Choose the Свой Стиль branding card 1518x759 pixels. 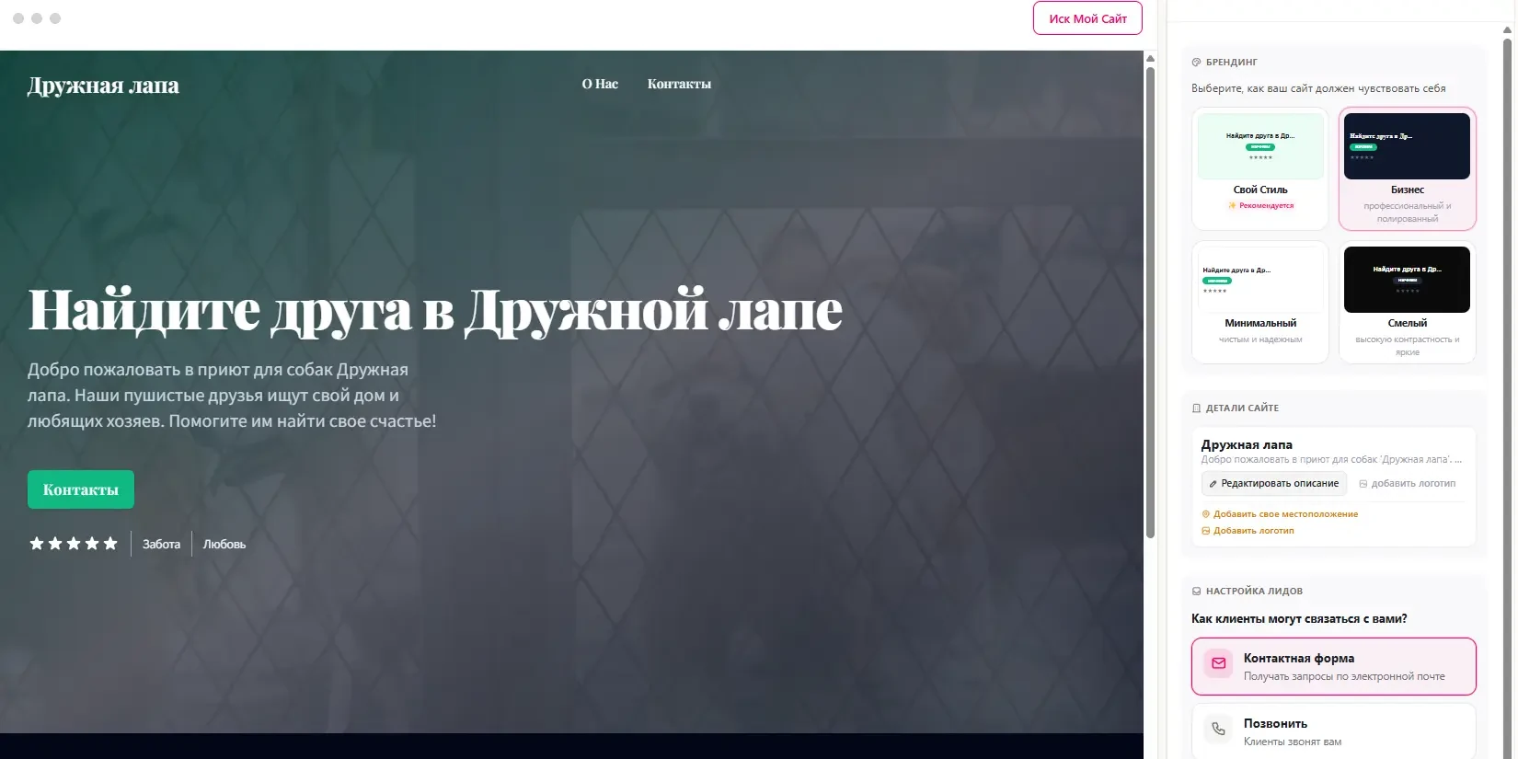[1260, 168]
